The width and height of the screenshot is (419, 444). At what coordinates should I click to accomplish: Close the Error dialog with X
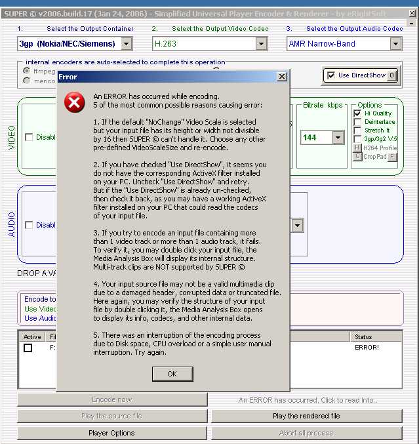click(x=282, y=77)
